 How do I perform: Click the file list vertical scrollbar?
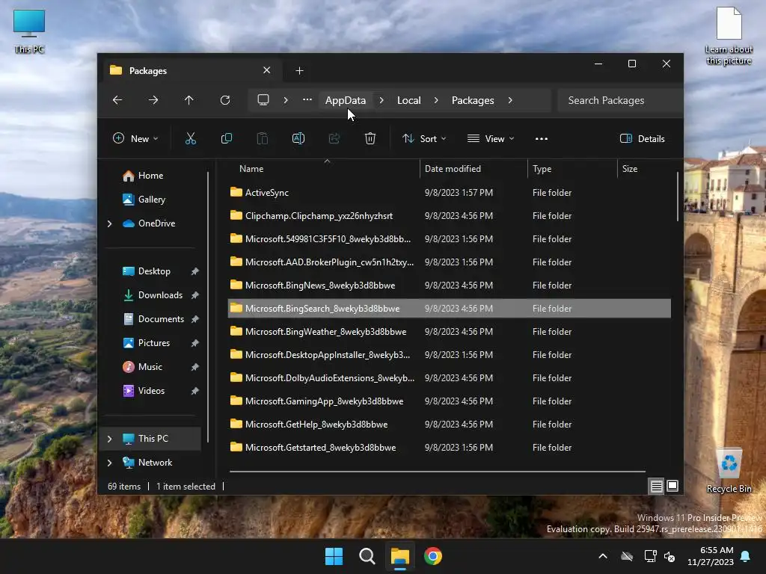click(677, 197)
